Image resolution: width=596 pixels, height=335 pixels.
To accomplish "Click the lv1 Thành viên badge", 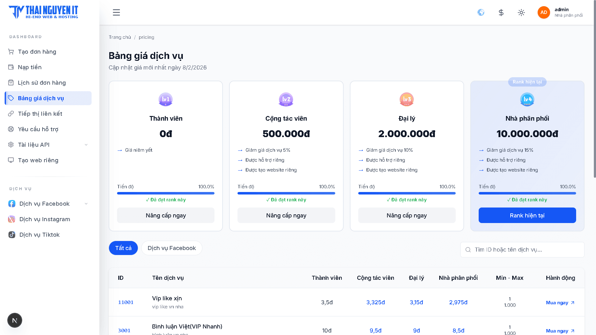I will (166, 99).
